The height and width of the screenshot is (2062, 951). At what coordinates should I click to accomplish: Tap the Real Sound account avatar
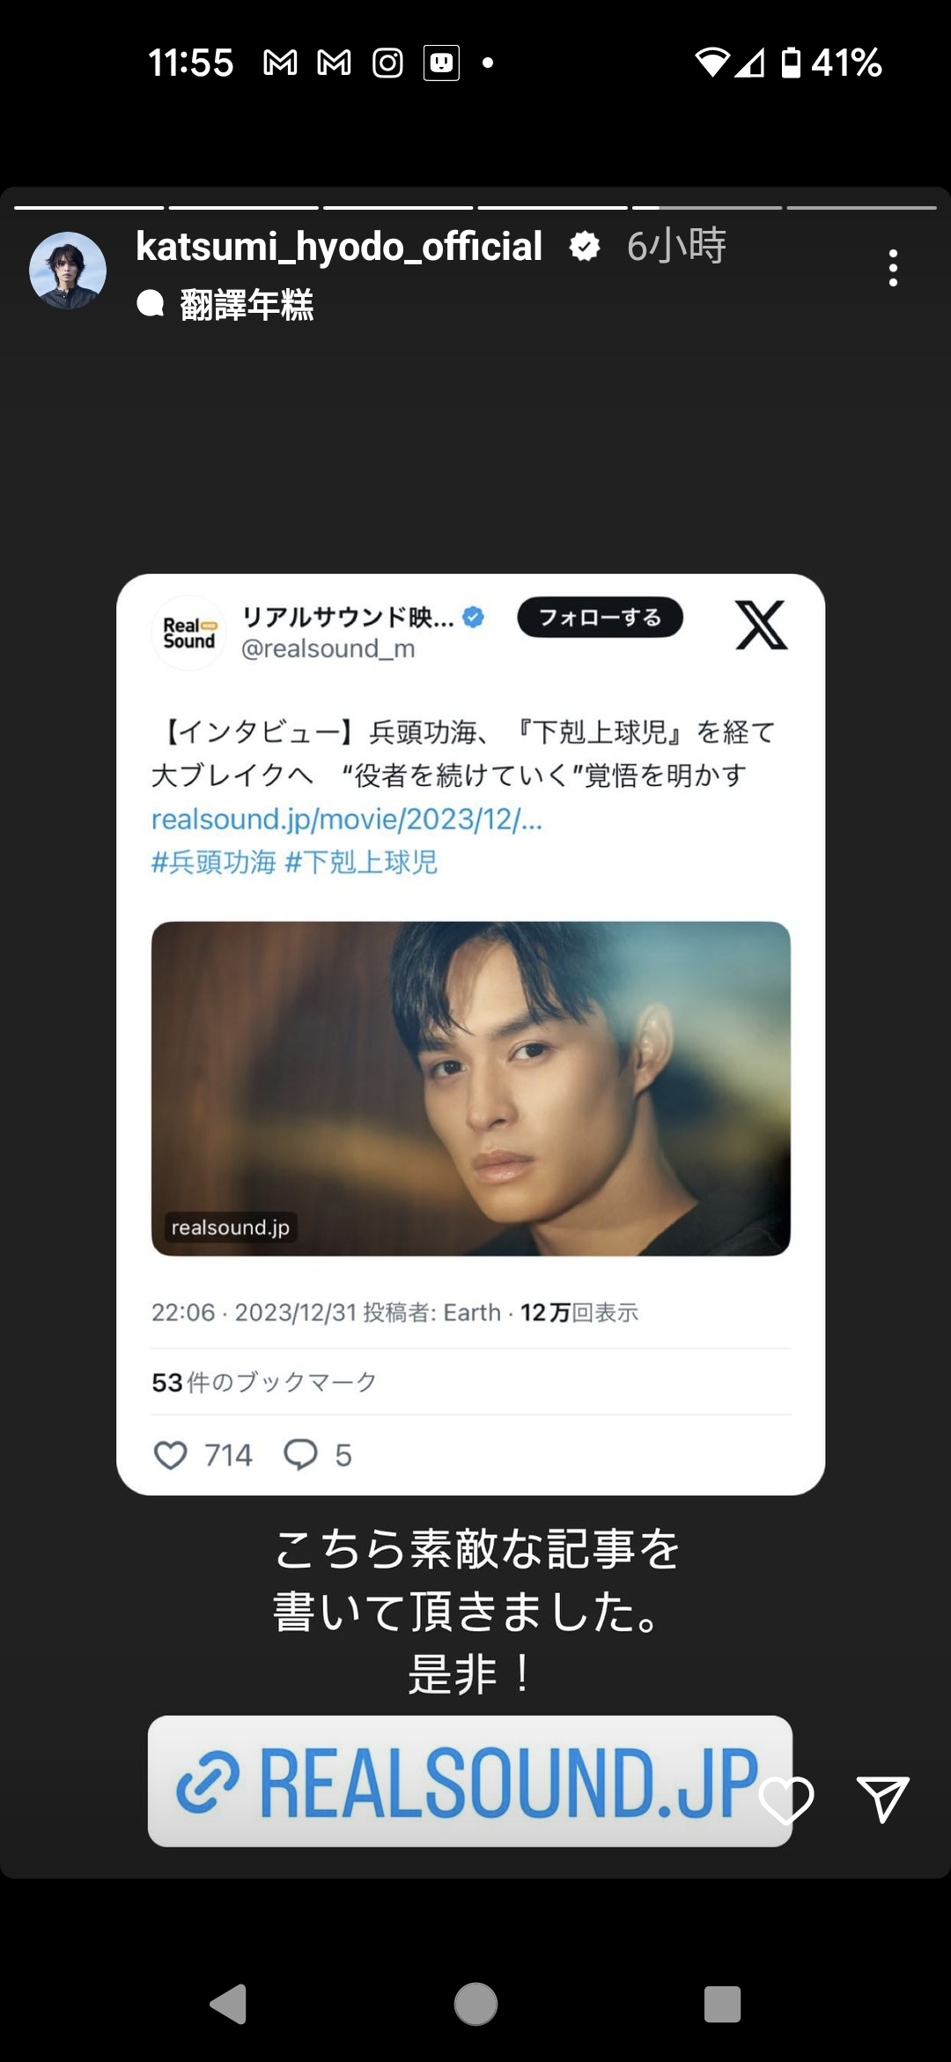(188, 633)
